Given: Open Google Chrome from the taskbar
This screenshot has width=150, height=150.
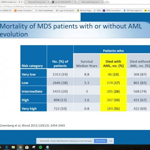Looking at the screenshot, I should (20, 147).
